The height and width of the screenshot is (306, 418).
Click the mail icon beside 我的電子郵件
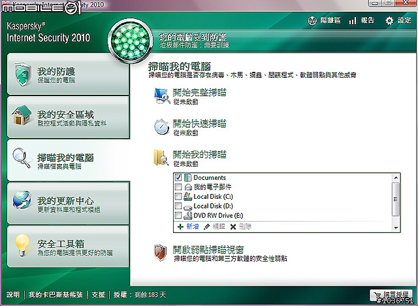[x=188, y=187]
